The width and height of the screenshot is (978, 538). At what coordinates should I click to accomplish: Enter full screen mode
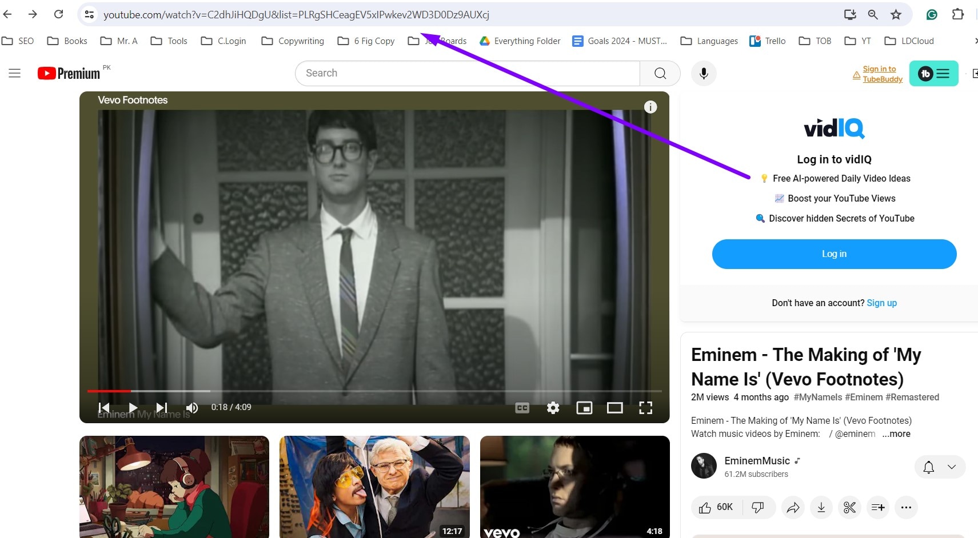645,408
